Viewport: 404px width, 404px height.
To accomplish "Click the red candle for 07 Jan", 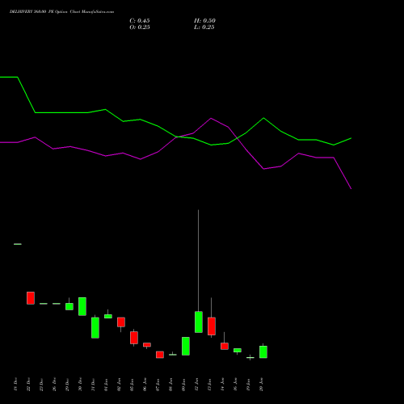I will click(160, 355).
